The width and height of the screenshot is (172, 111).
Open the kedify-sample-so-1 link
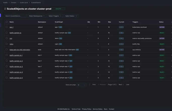click(16, 55)
